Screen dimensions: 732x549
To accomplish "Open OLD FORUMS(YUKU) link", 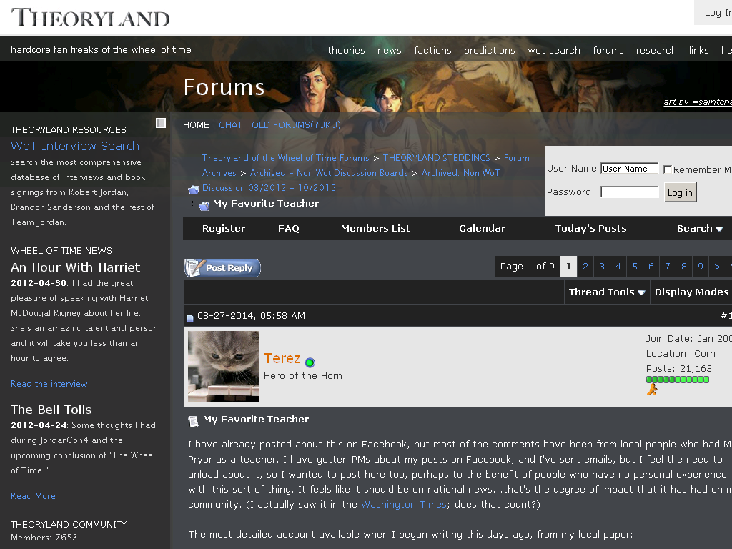I will pos(297,125).
